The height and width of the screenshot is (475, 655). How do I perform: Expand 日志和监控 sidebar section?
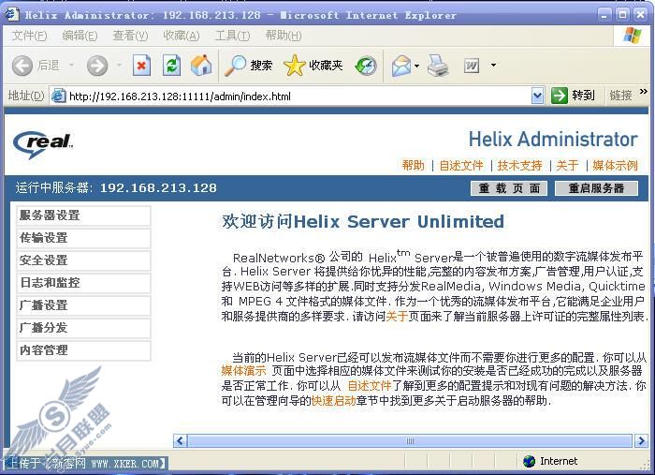[83, 283]
